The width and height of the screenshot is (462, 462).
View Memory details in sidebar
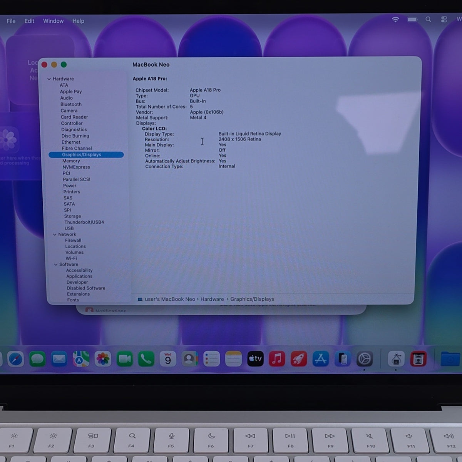(x=71, y=161)
